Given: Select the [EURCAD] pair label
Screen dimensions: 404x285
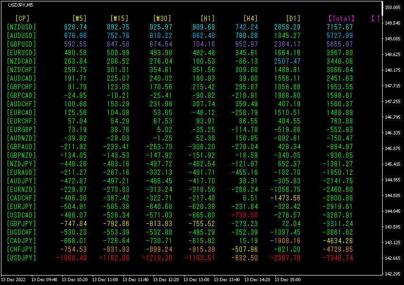Looking at the screenshot, I should point(21,113).
